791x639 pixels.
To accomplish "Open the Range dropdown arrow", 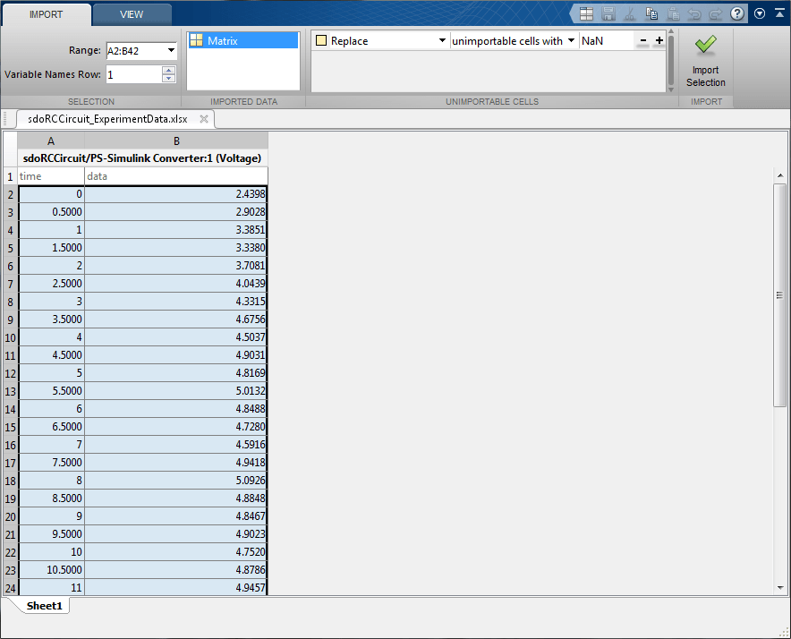I will [x=171, y=50].
